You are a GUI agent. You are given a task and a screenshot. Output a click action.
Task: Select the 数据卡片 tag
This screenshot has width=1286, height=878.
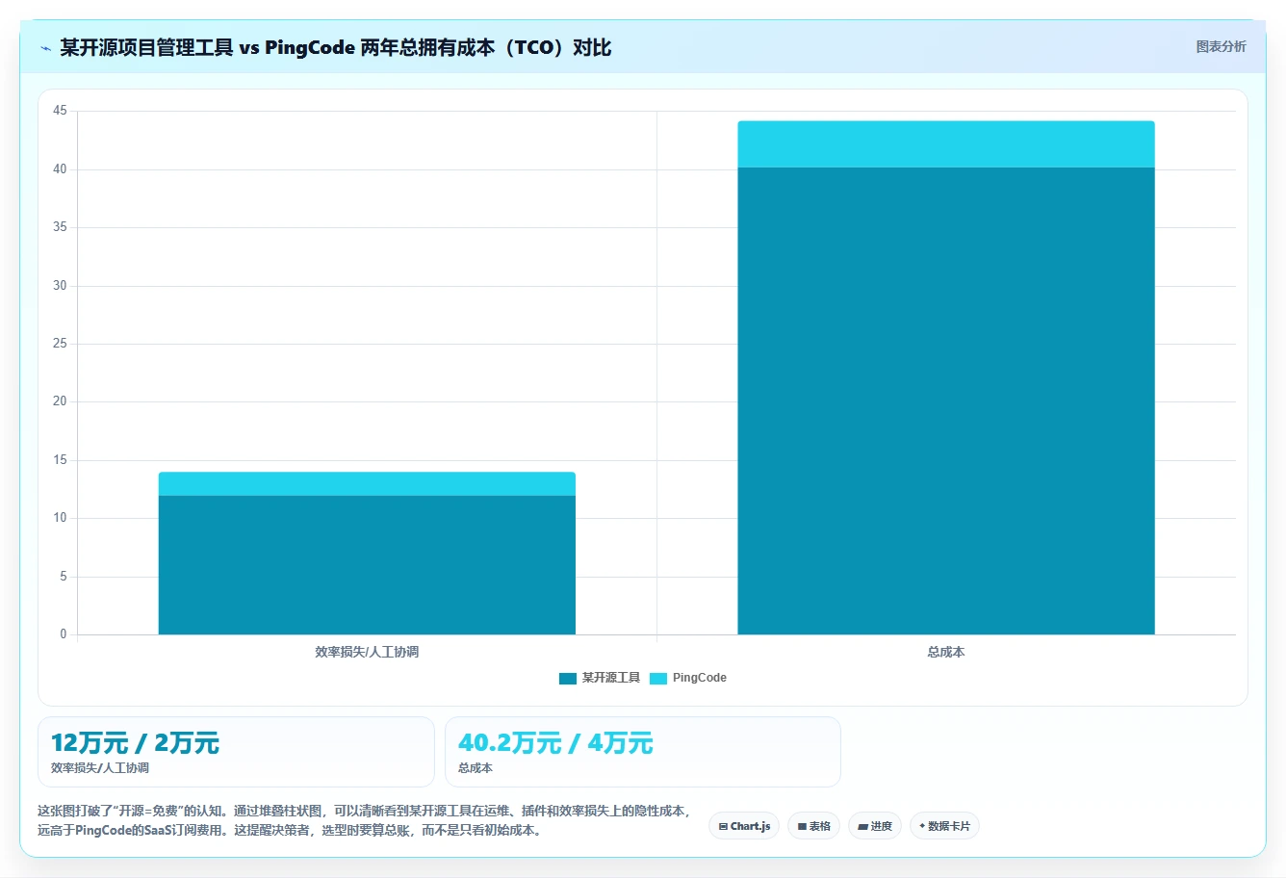coord(944,826)
